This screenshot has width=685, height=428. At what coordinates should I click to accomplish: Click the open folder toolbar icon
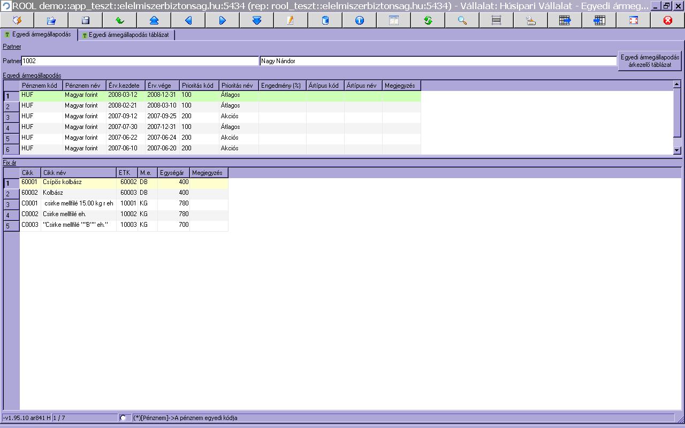(51, 20)
